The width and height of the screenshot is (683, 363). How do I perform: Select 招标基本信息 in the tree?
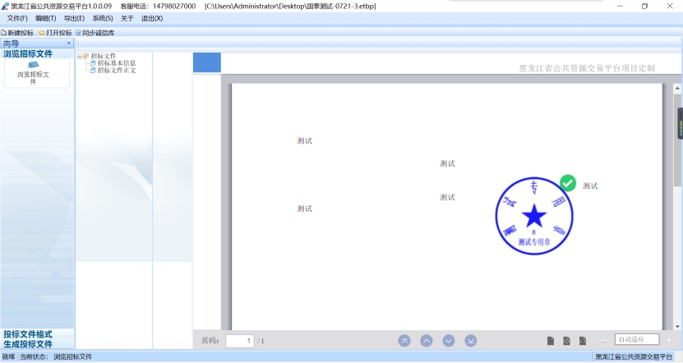tap(116, 63)
